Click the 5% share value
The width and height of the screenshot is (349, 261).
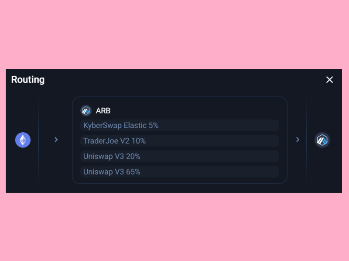[x=154, y=125]
